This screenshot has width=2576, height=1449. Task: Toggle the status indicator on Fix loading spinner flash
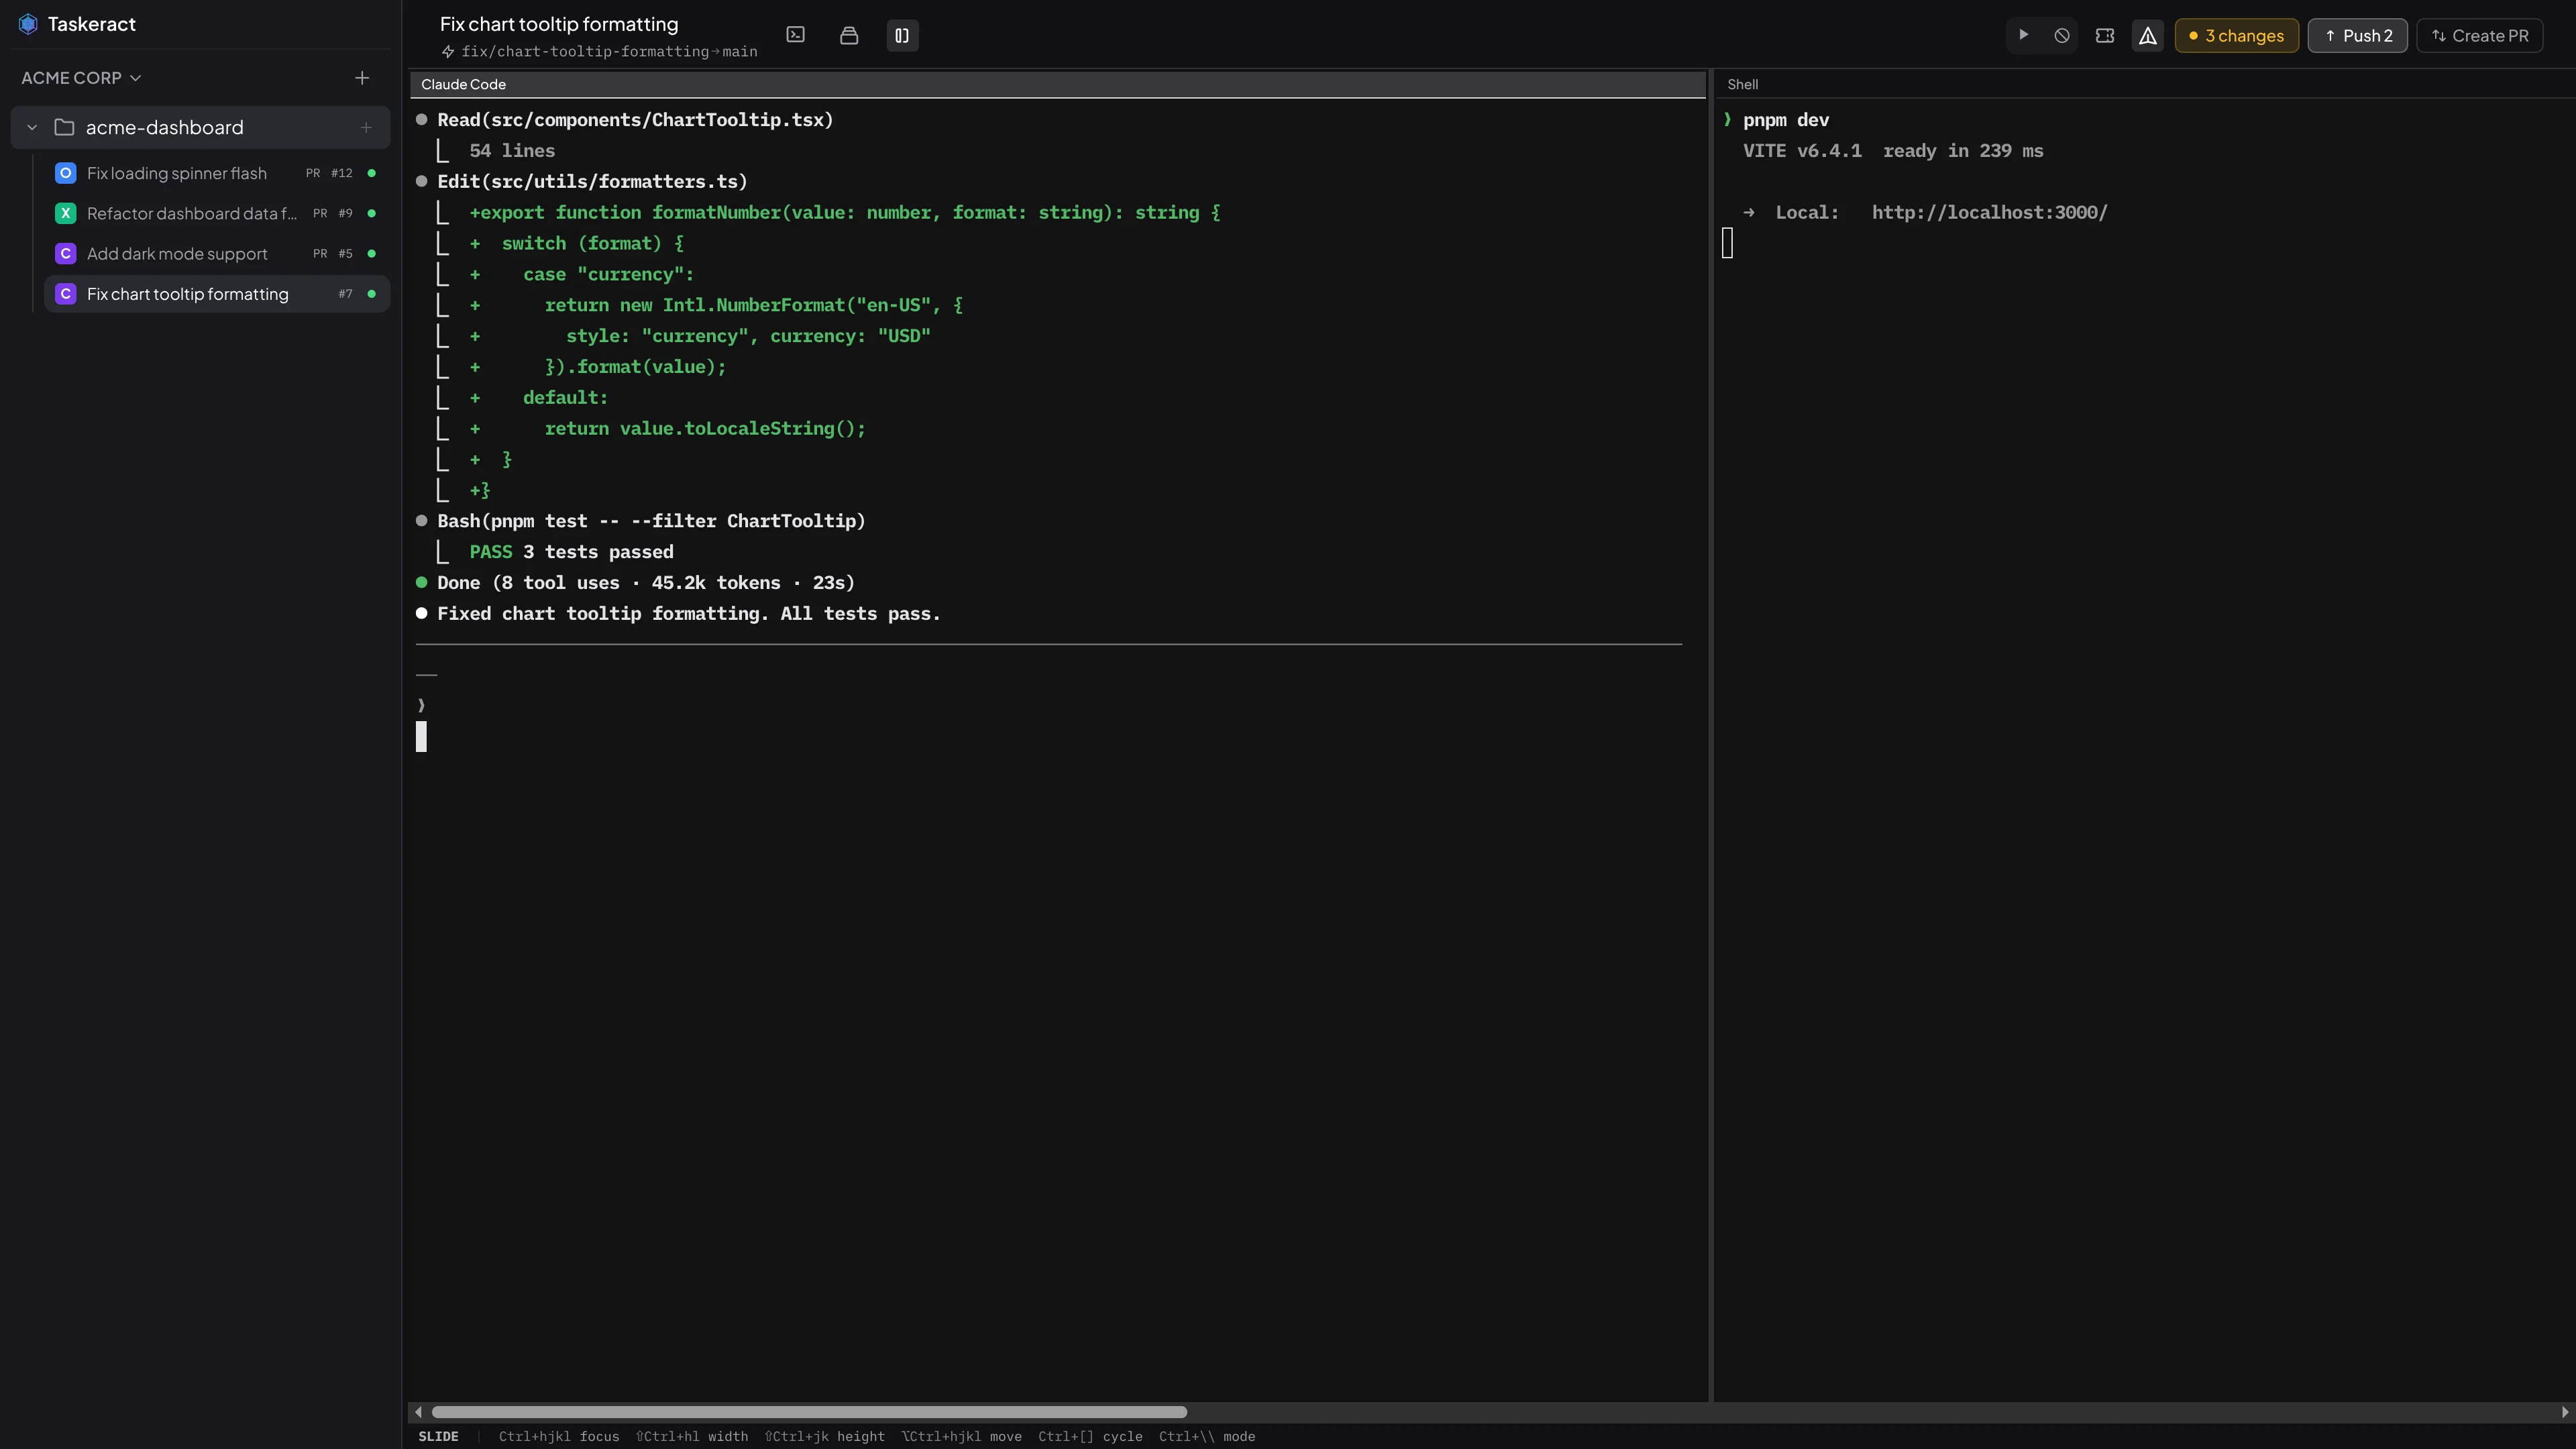[371, 173]
